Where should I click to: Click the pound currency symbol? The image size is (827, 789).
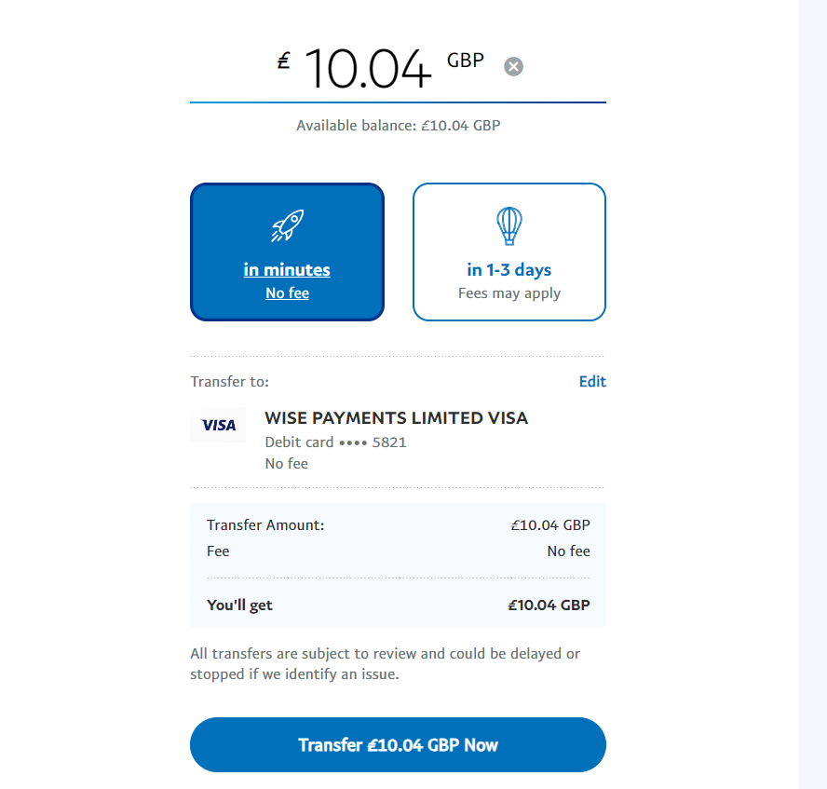point(284,61)
